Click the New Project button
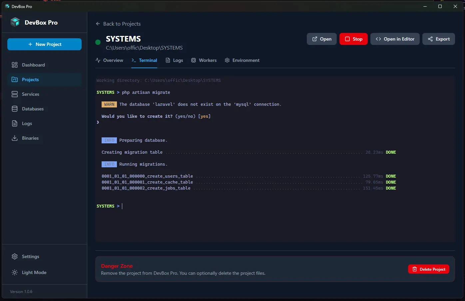This screenshot has height=301, width=465. (44, 44)
